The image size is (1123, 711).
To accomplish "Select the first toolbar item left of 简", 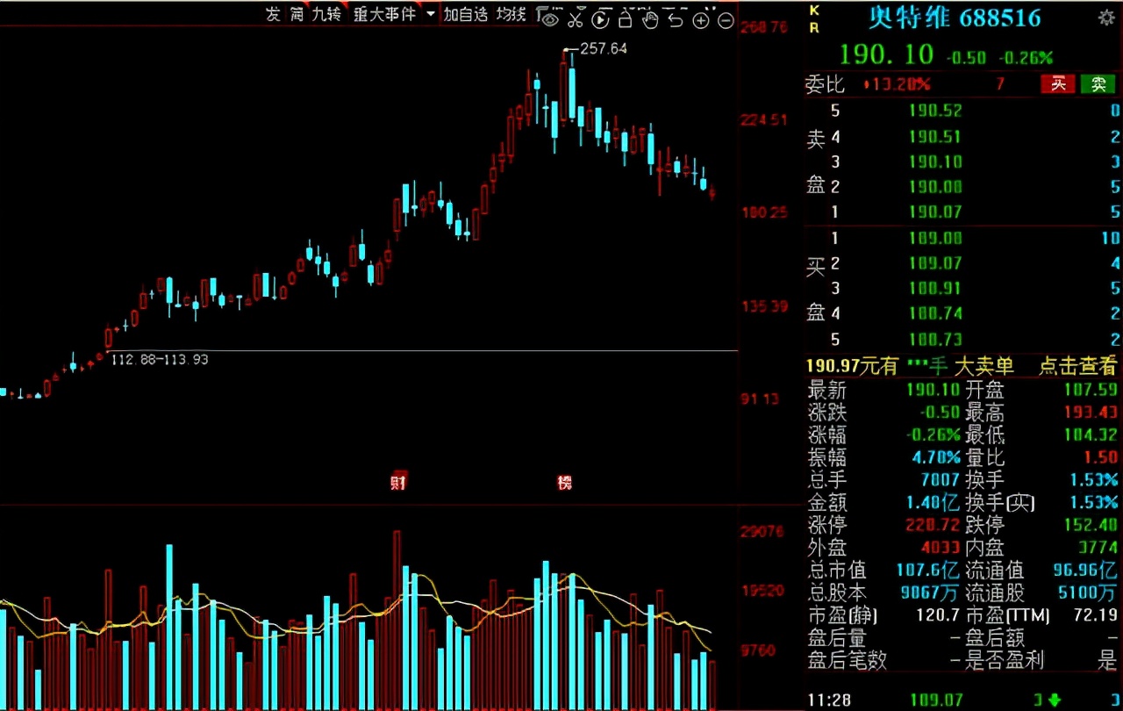I will point(273,14).
